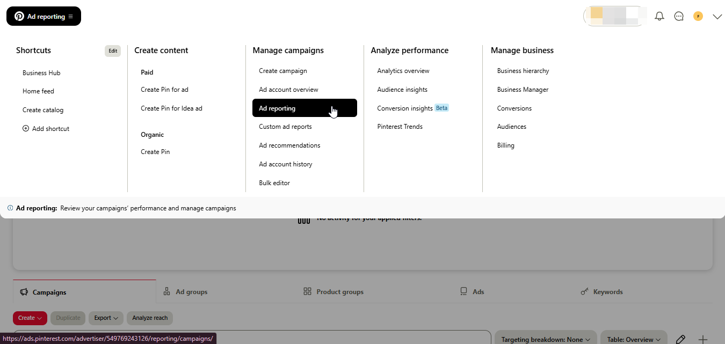
Task: Click the info icon in Ad reporting description
Action: point(10,208)
